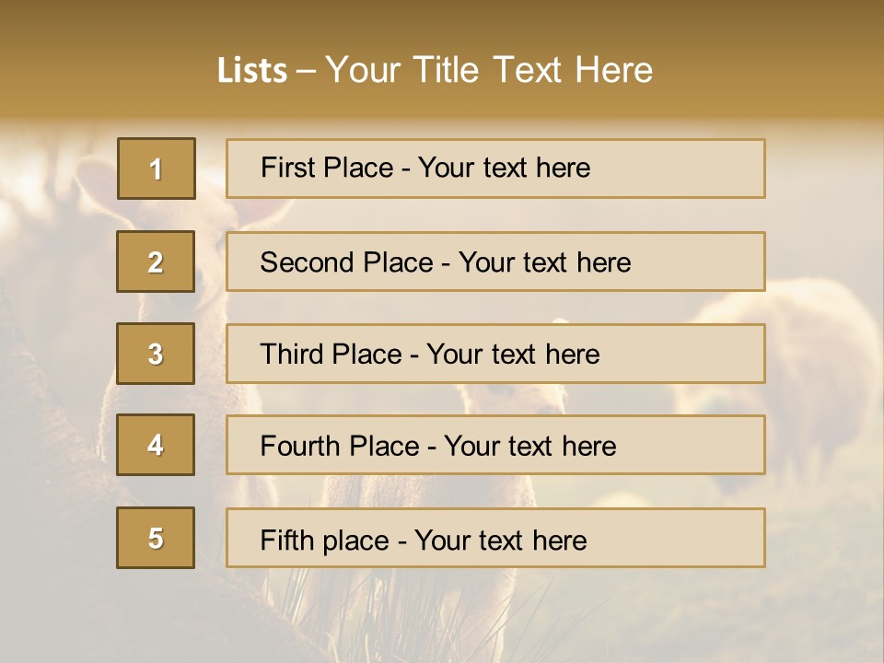The width and height of the screenshot is (884, 663).
Task: Click the words "First Place"
Action: (327, 168)
